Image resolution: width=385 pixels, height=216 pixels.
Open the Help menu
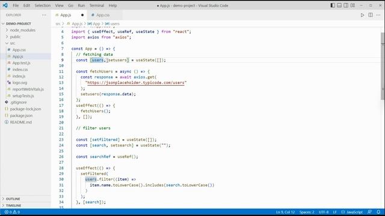click(112, 5)
